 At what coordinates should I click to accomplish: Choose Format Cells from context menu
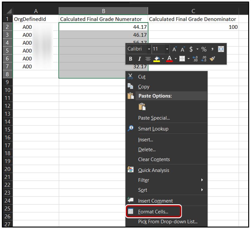pyautogui.click(x=153, y=212)
